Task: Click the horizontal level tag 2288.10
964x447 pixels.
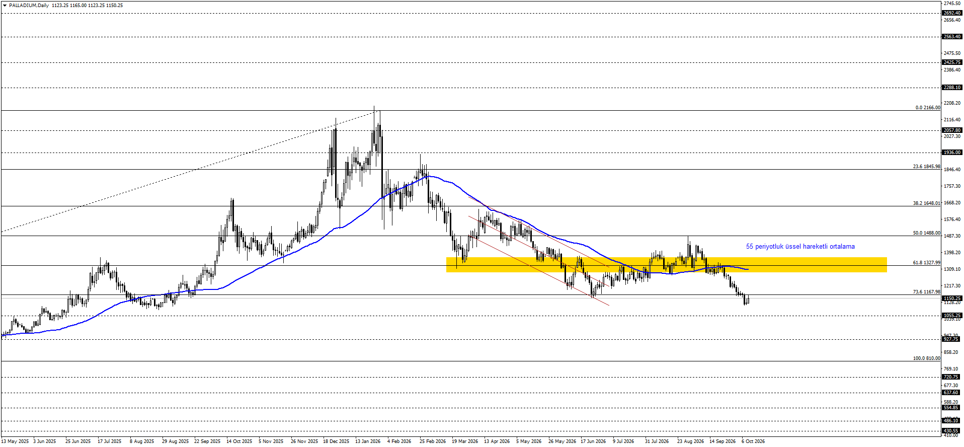Action: [952, 88]
